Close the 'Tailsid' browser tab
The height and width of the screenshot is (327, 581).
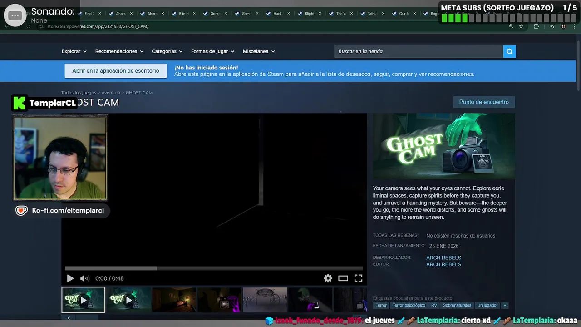coord(383,14)
